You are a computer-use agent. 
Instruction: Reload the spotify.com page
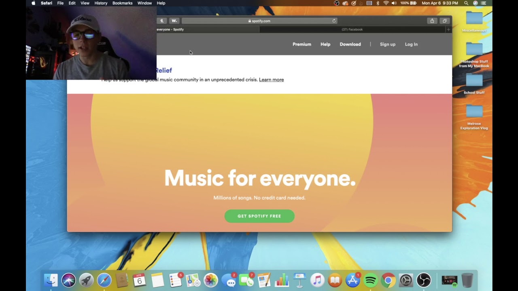334,21
